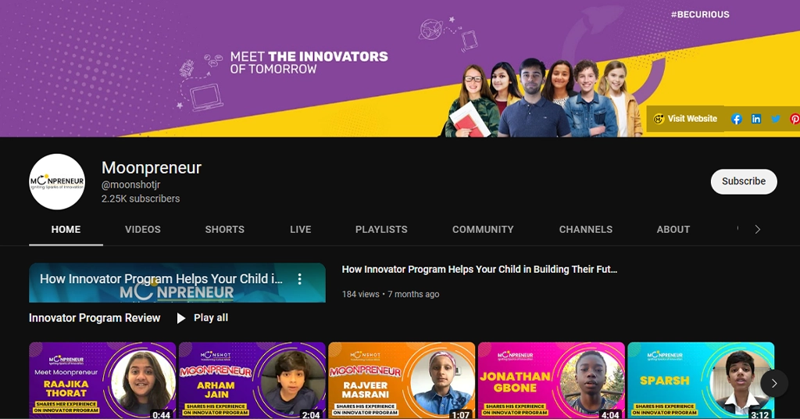Click the @moonshotjr channel handle

click(130, 184)
